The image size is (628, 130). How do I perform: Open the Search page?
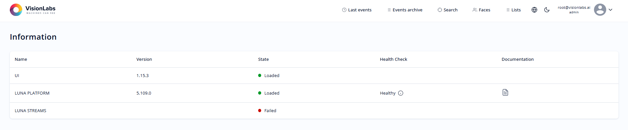pyautogui.click(x=447, y=10)
